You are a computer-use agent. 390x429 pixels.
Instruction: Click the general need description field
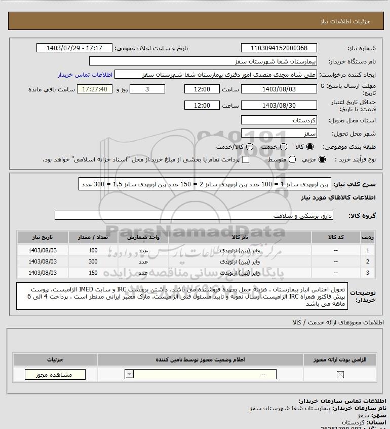coord(205,184)
